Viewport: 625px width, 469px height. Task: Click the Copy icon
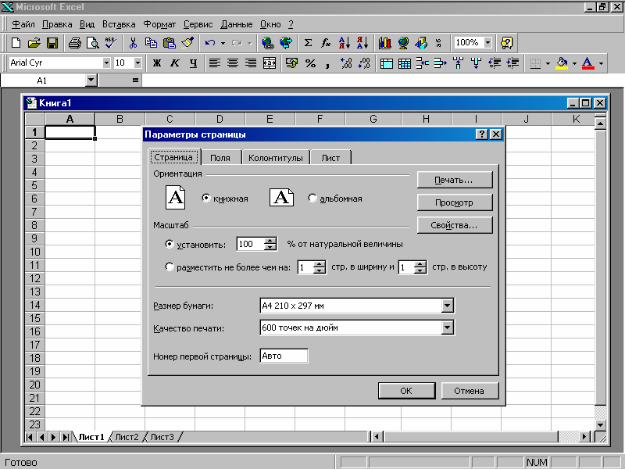pos(151,43)
